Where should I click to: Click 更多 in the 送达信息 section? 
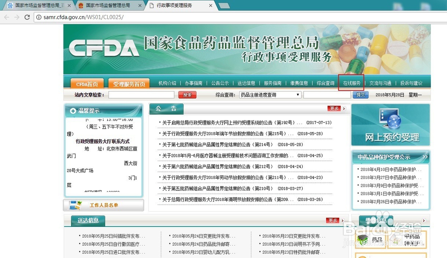(x=333, y=221)
